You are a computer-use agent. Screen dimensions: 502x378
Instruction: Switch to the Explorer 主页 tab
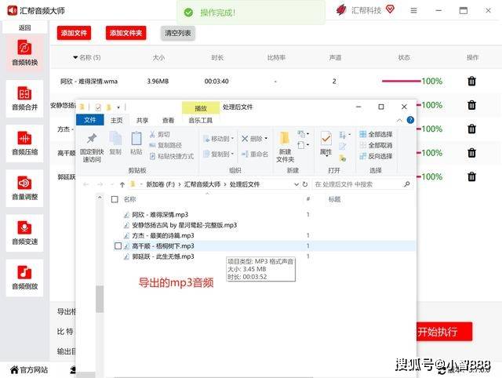[117, 120]
